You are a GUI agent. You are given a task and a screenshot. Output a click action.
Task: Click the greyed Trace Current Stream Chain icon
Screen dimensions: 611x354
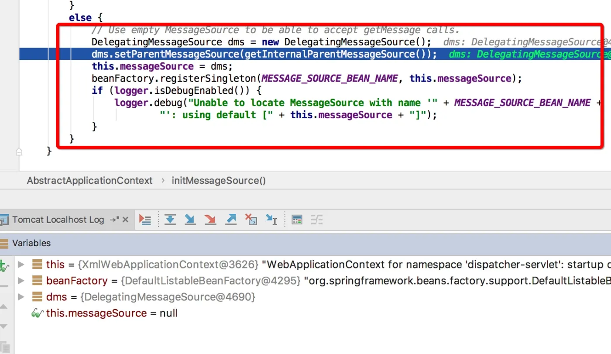point(317,220)
